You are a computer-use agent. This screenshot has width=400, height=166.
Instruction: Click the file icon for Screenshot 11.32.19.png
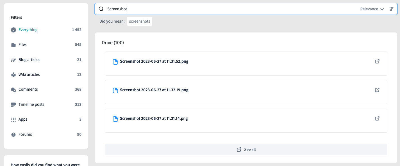[115, 90]
